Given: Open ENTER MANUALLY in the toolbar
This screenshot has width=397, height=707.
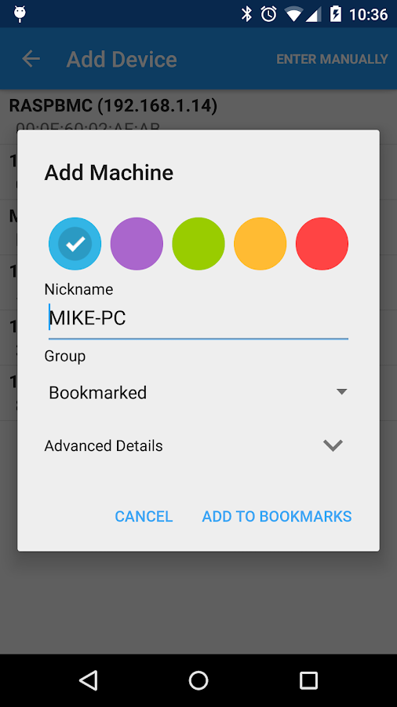Looking at the screenshot, I should (x=332, y=59).
